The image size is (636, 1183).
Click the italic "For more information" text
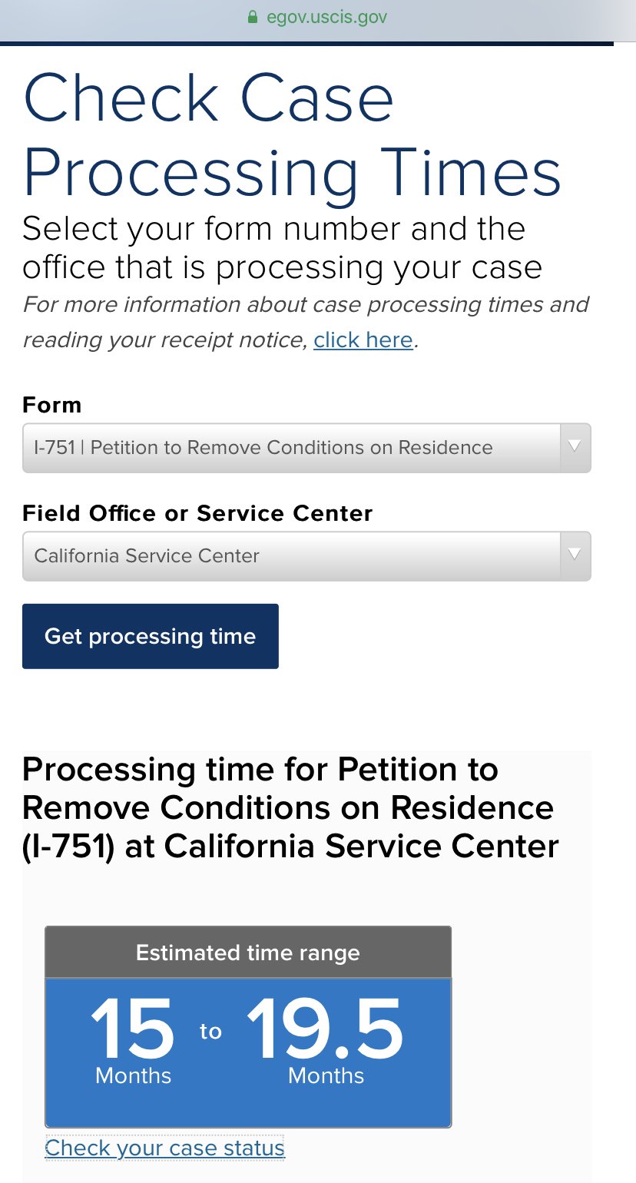coord(306,322)
